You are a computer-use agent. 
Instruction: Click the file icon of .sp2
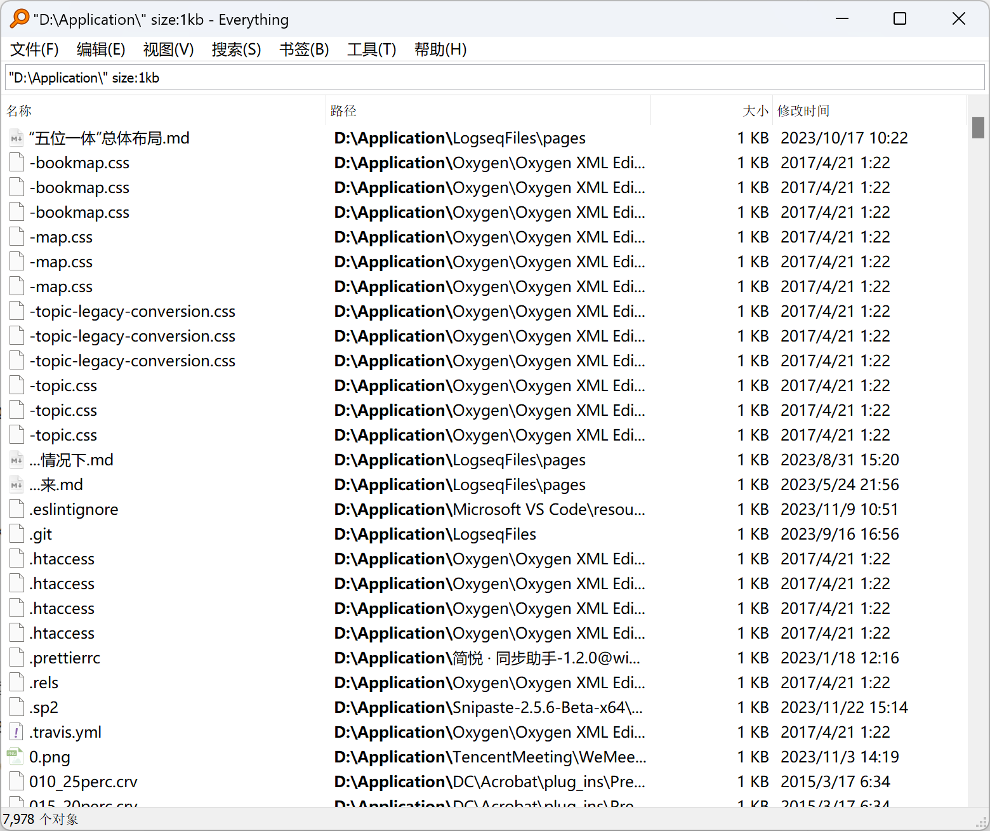pos(16,708)
